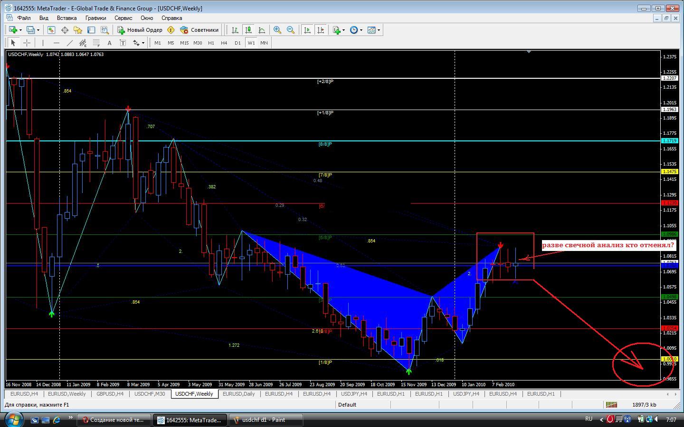Select the Vertical Line drawing tool
Image resolution: width=684 pixels, height=427 pixels.
43,43
